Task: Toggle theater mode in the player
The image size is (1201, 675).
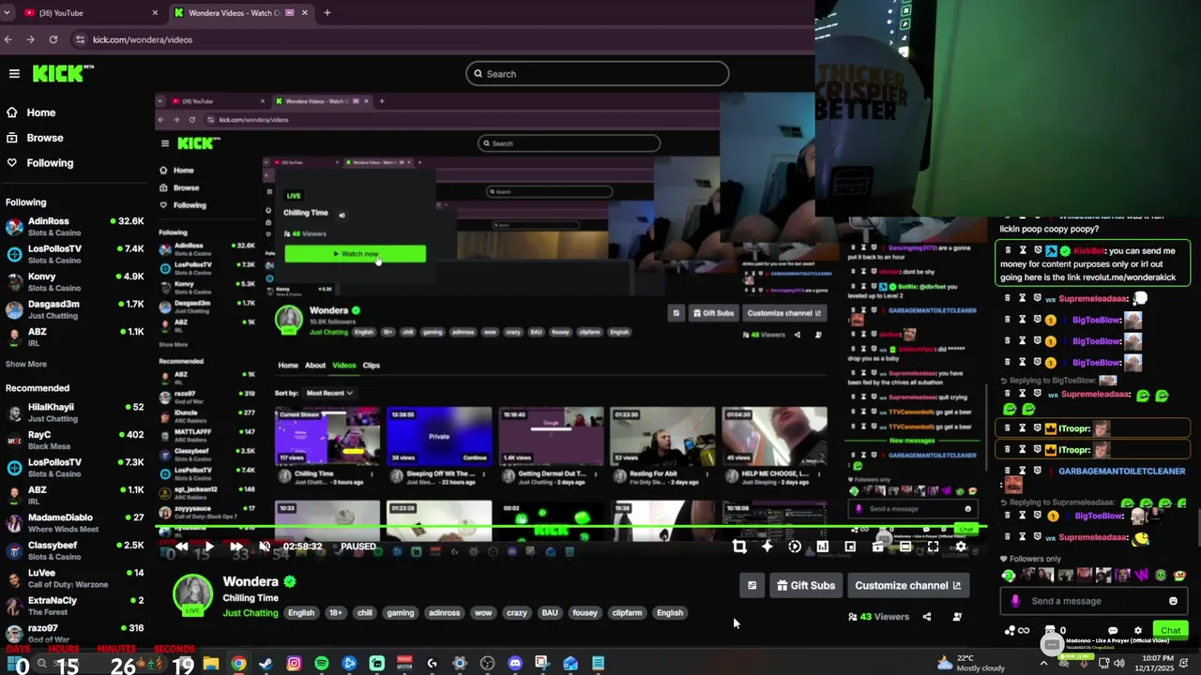Action: [x=905, y=547]
